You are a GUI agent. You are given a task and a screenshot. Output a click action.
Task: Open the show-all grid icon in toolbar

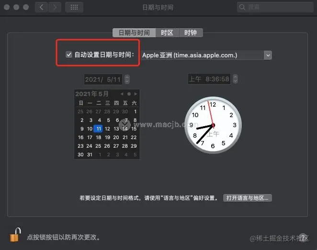(74, 8)
